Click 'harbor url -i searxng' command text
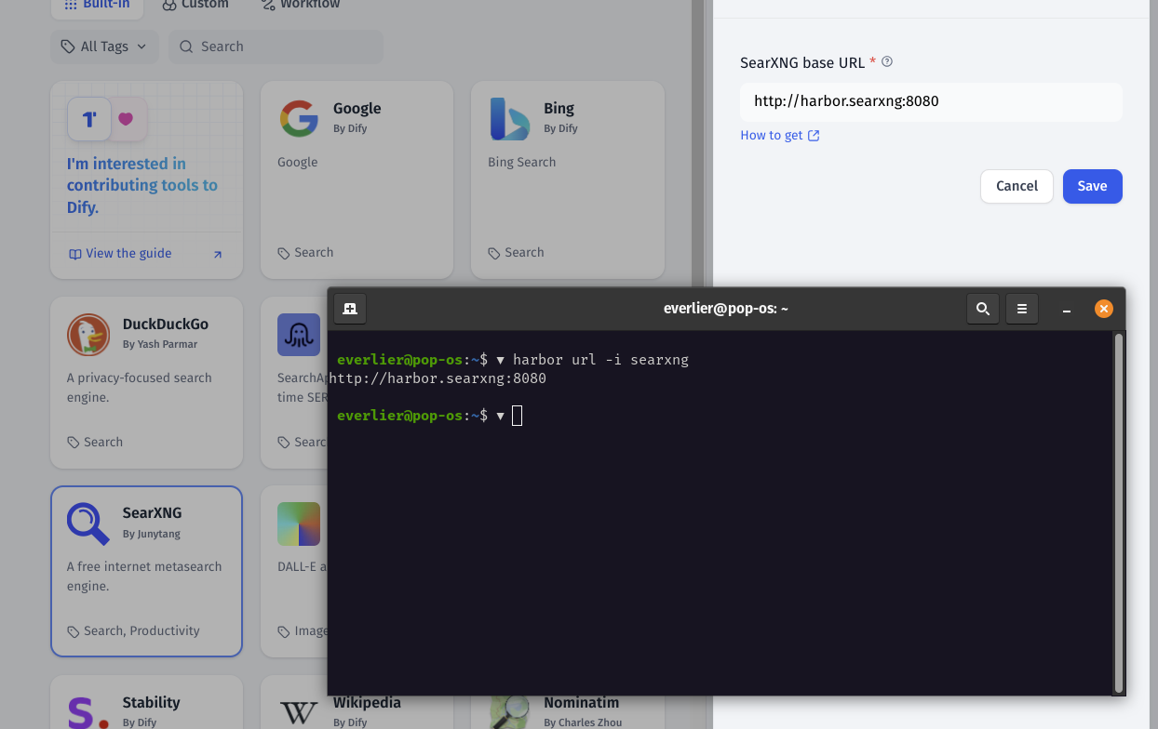1158x729 pixels. click(x=600, y=360)
